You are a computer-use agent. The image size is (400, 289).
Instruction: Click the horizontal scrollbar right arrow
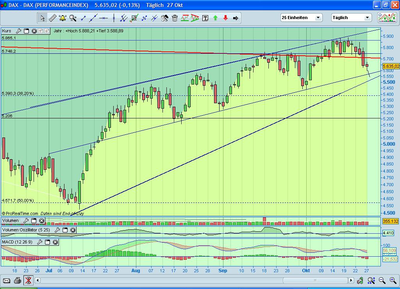[351, 280]
